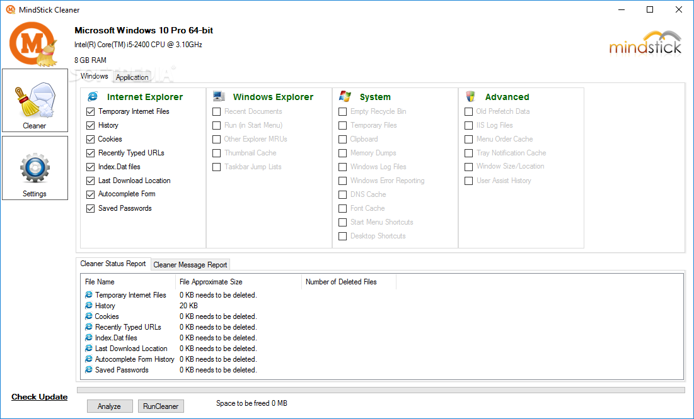694x419 pixels.
Task: Click IE icon beside Autocomplete Form History row
Action: coord(88,359)
